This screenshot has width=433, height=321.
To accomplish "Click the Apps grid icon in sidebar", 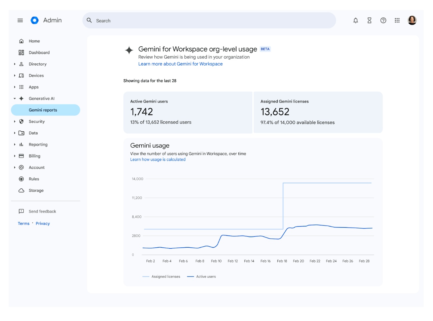I will [21, 87].
